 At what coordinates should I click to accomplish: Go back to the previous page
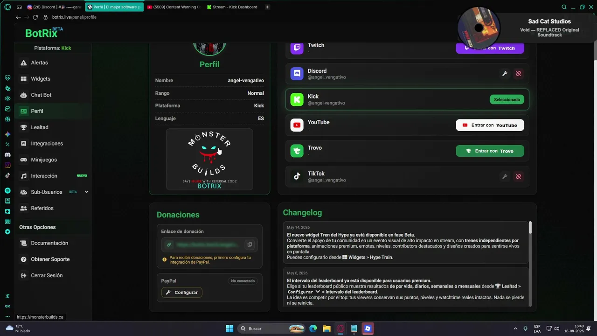[x=18, y=17]
